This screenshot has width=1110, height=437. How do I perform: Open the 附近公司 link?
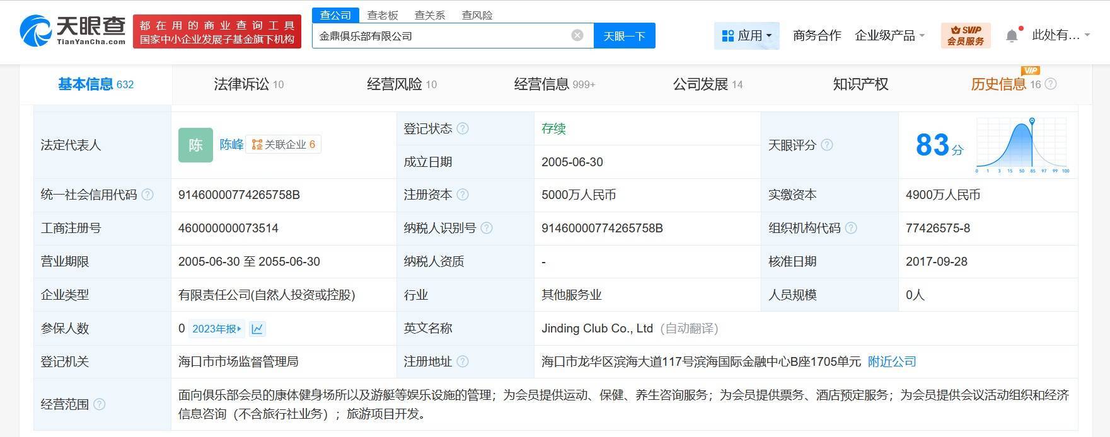[892, 361]
